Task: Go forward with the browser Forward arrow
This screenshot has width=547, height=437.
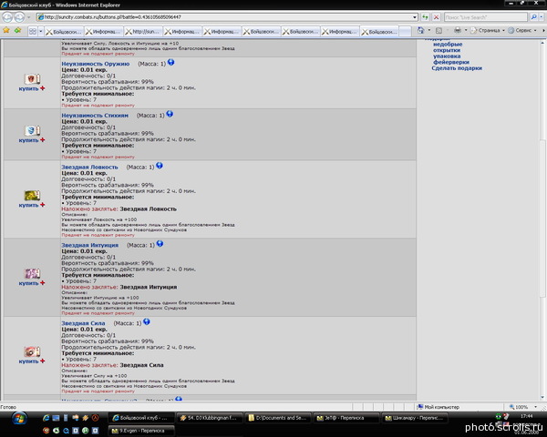Action: [19, 17]
